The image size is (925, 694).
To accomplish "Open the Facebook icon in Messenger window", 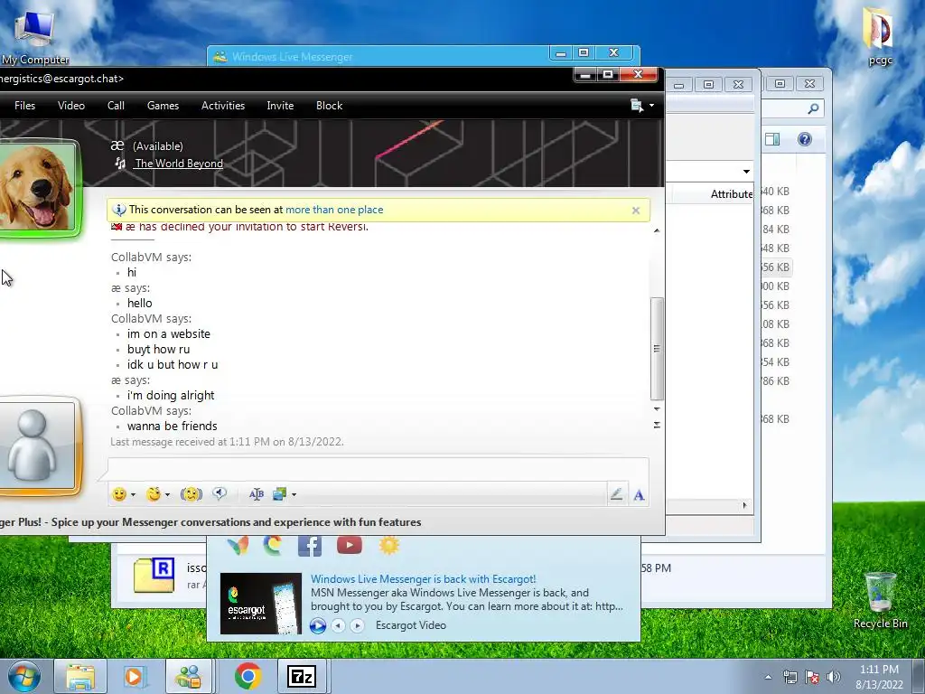I will (310, 545).
